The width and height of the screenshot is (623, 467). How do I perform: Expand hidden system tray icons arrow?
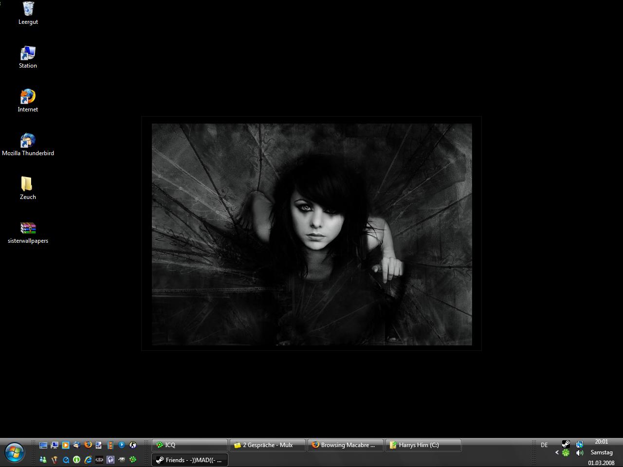point(557,452)
